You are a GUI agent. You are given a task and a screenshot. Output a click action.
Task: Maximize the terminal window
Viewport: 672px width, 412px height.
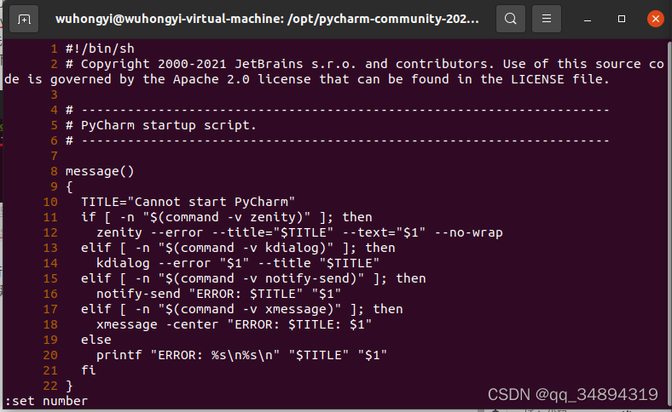click(622, 19)
